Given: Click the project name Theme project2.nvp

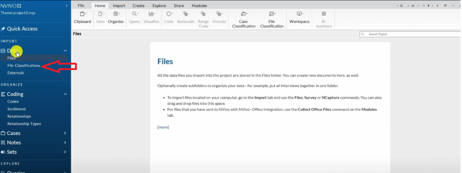Looking at the screenshot, I should click(18, 13).
